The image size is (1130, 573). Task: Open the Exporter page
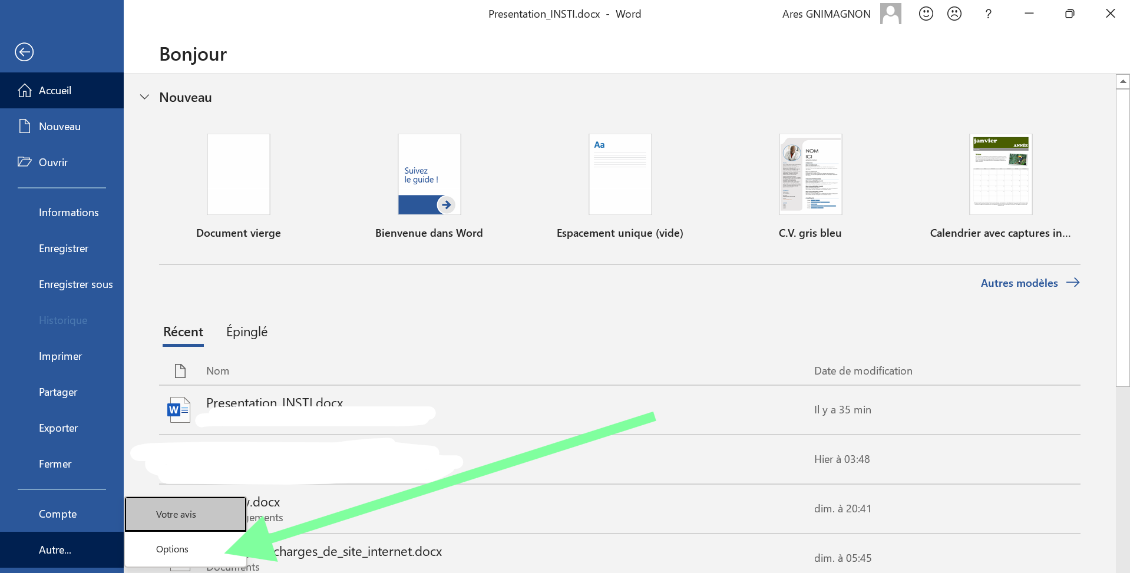pos(62,428)
